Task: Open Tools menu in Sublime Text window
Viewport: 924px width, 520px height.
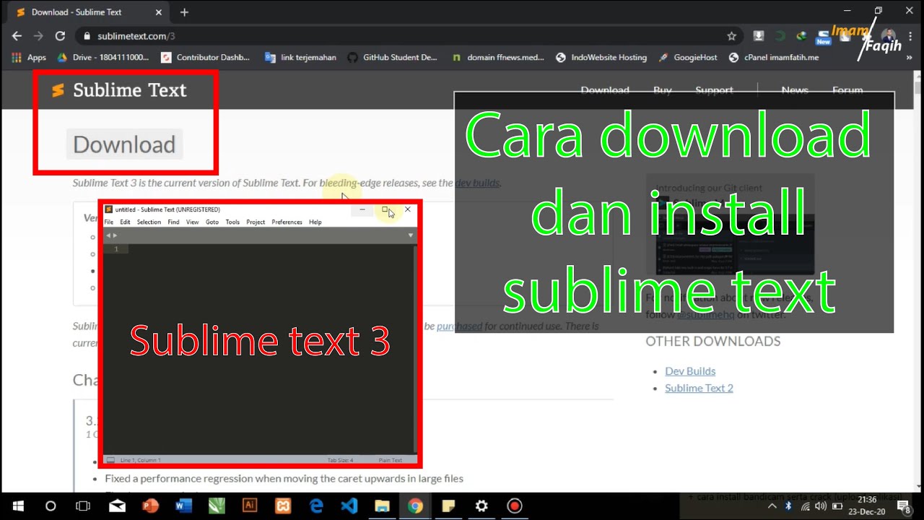Action: (x=232, y=222)
